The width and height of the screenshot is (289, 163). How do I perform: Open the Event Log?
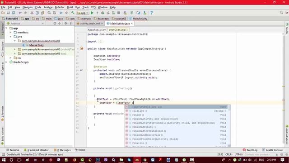point(250,150)
